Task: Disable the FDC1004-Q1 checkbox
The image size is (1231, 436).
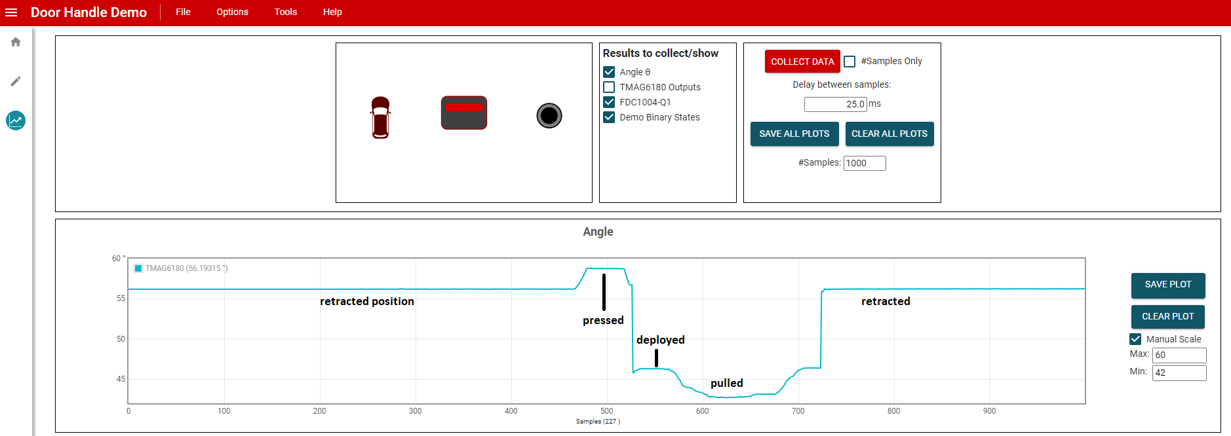Action: pos(609,102)
